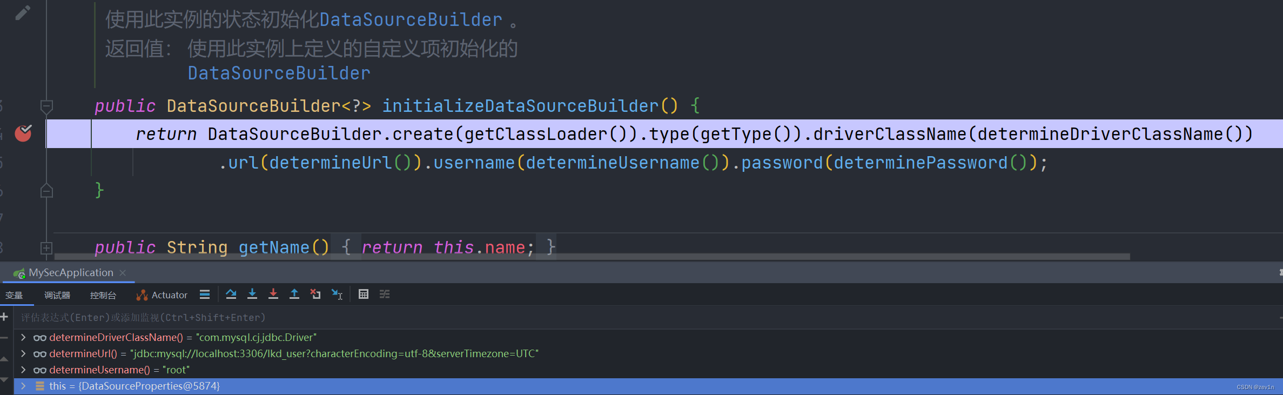Open the 控制台 tab
Viewport: 1283px width, 395px height.
103,295
